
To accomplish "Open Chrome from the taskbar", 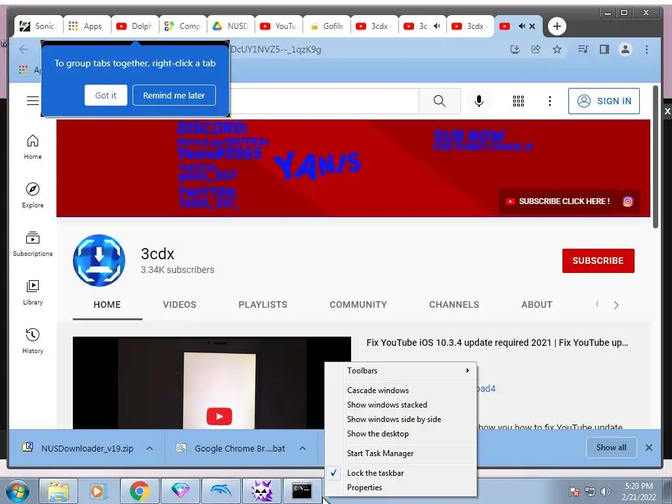I will tap(139, 491).
